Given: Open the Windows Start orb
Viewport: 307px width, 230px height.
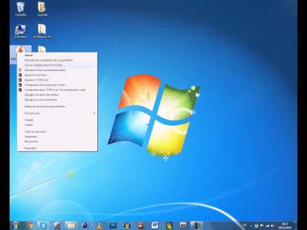Looking at the screenshot, I should tap(15, 226).
